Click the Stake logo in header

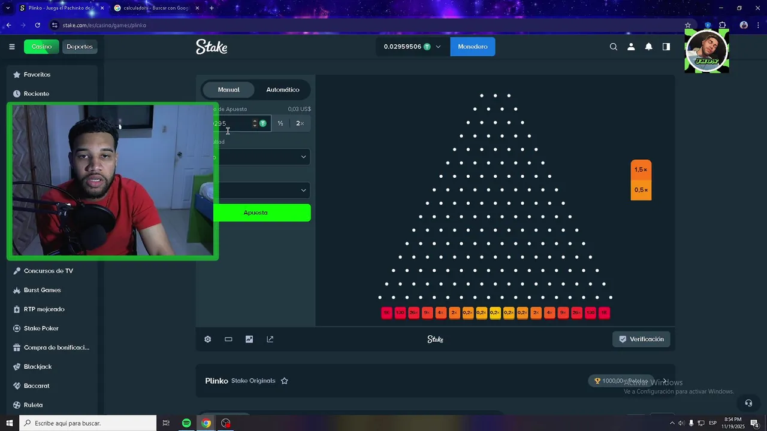[212, 47]
